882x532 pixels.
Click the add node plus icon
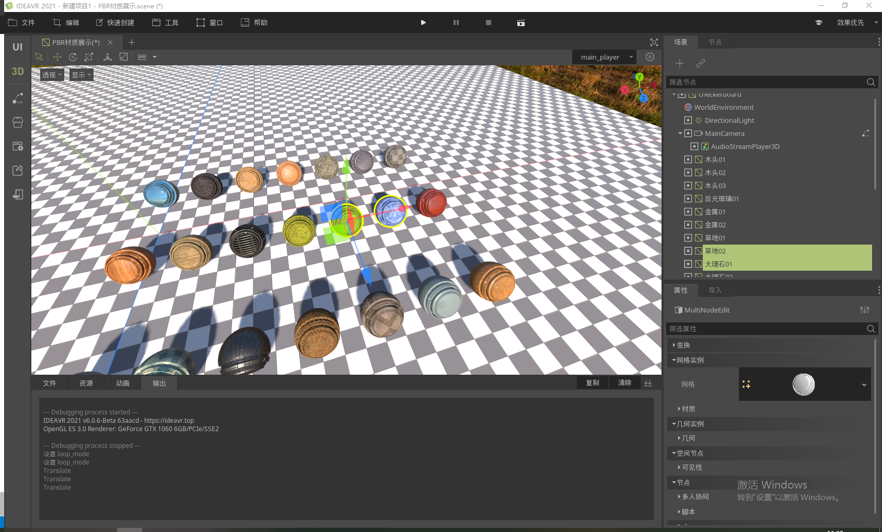(680, 63)
